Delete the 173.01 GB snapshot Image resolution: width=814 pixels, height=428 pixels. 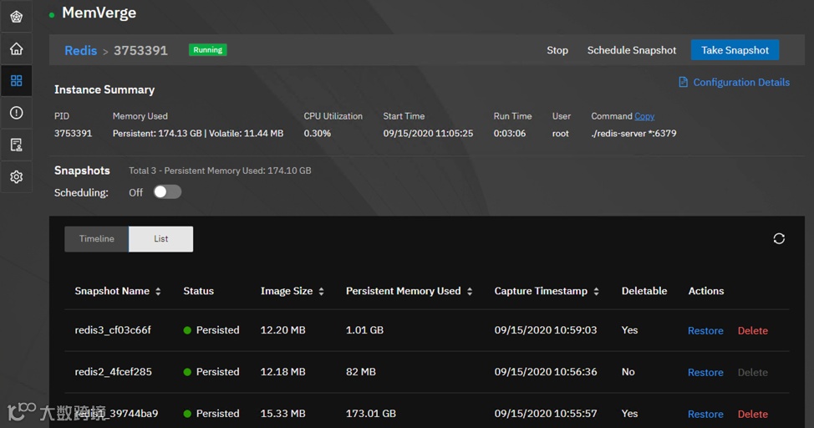tap(753, 414)
